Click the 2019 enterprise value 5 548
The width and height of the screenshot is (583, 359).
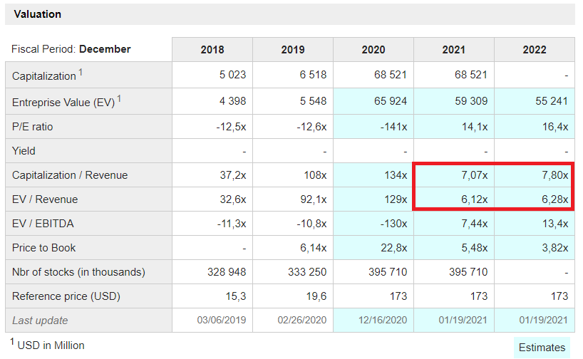tap(313, 101)
